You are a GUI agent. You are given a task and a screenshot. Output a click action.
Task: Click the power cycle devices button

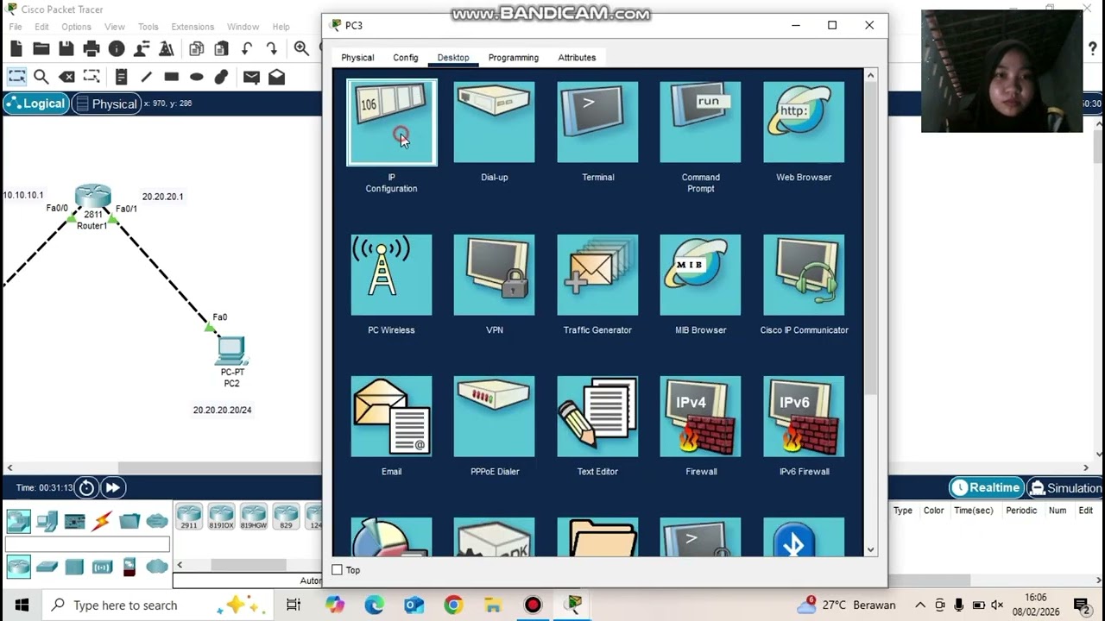tap(86, 488)
